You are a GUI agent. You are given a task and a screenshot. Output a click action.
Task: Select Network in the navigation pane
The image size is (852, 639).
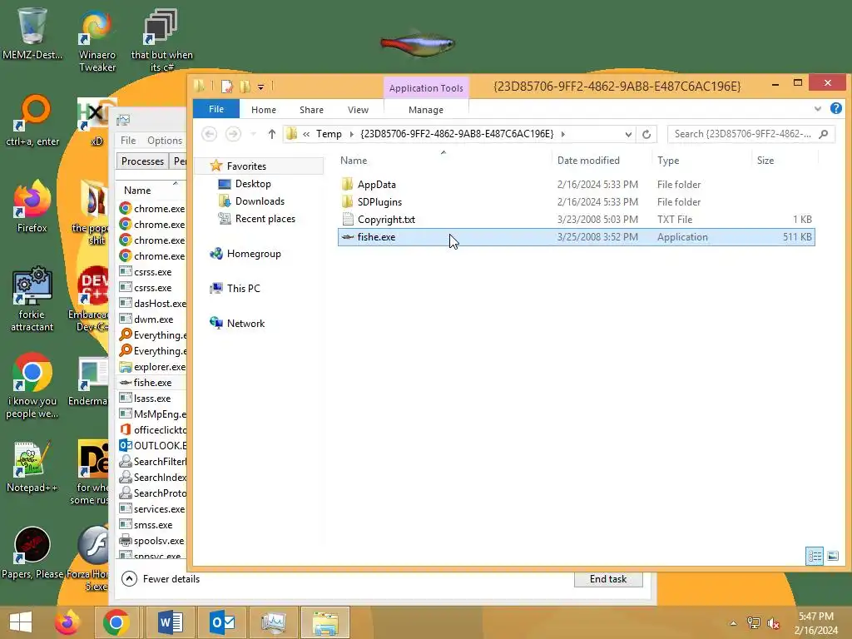(245, 324)
